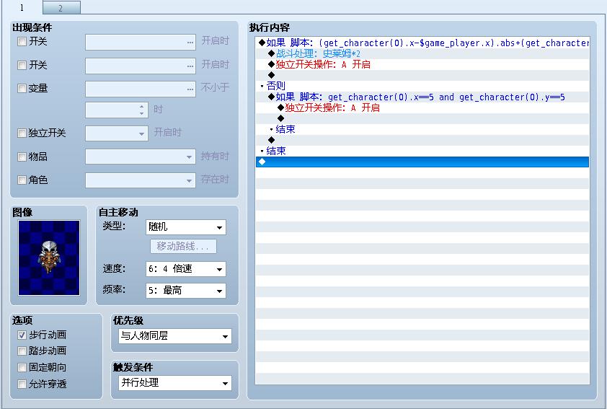Open the 优先级 dropdown 与人物同层
Screen dimensions: 607x409
pyautogui.click(x=175, y=336)
